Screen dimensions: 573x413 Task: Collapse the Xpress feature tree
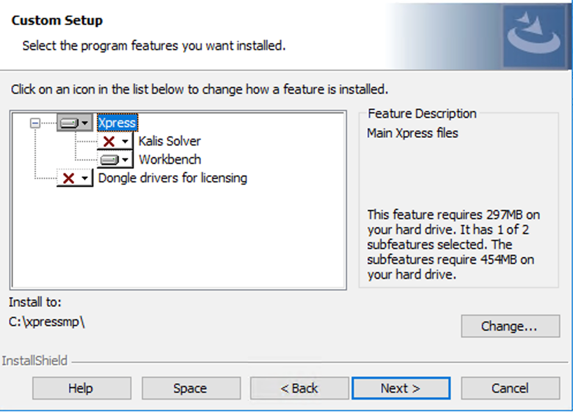coord(35,123)
